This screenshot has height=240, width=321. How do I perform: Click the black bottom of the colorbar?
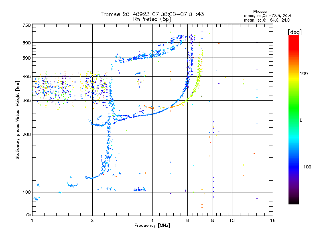[x=294, y=201]
